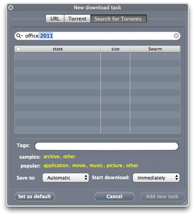Screen dimensions: 195x216
Task: Sort results by the size column
Action: [x=116, y=49]
